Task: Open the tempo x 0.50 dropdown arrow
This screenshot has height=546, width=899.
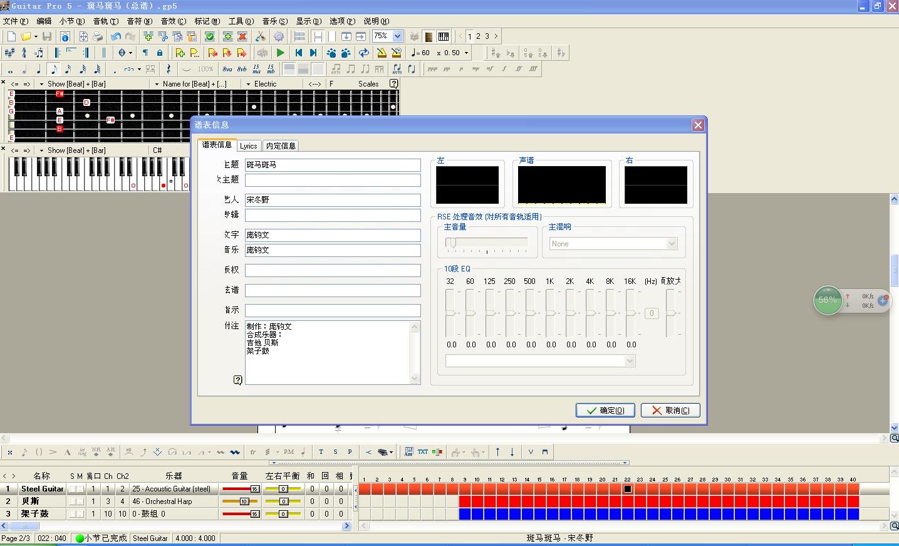Action: (x=466, y=53)
